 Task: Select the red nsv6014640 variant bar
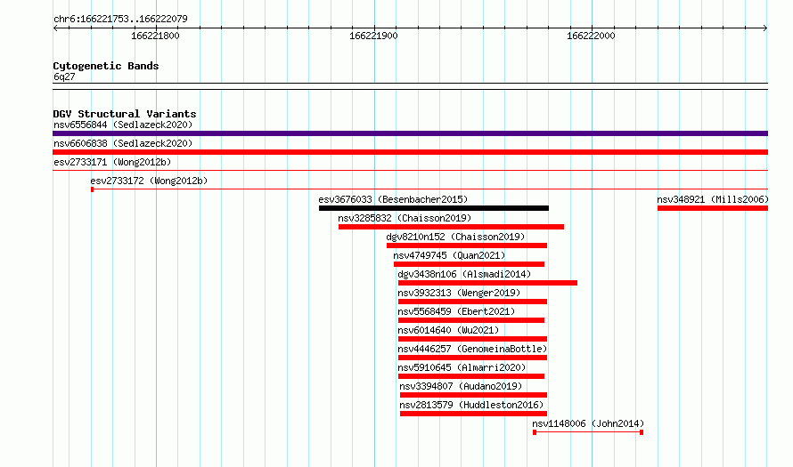(x=472, y=339)
